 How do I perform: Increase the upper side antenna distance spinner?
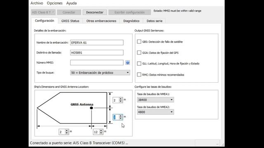(120, 99)
